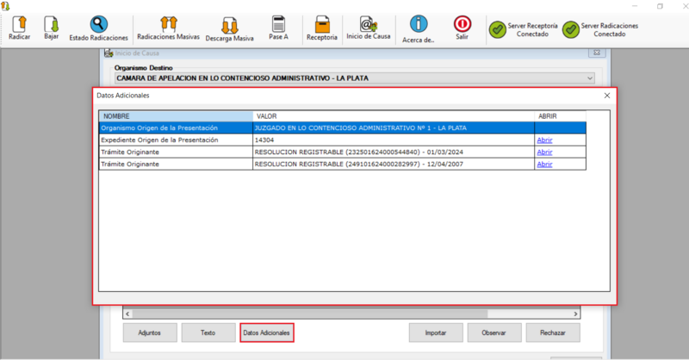Image resolution: width=689 pixels, height=360 pixels.
Task: Click the Importar button
Action: click(x=436, y=332)
